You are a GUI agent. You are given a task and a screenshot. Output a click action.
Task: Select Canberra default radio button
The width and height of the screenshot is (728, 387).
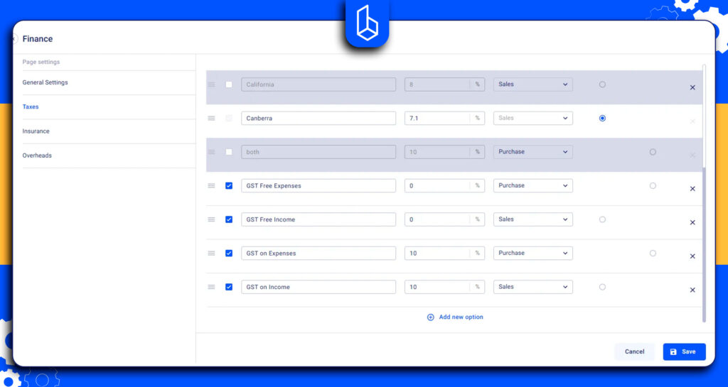(x=602, y=119)
